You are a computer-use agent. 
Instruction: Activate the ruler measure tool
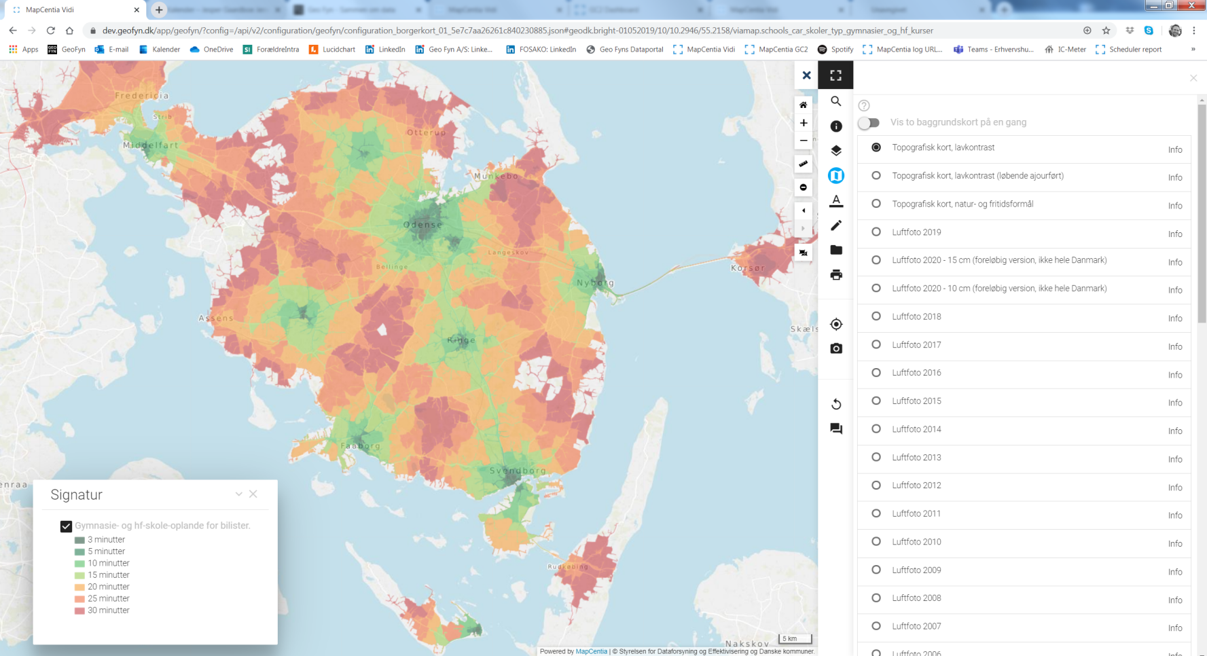[x=804, y=164]
